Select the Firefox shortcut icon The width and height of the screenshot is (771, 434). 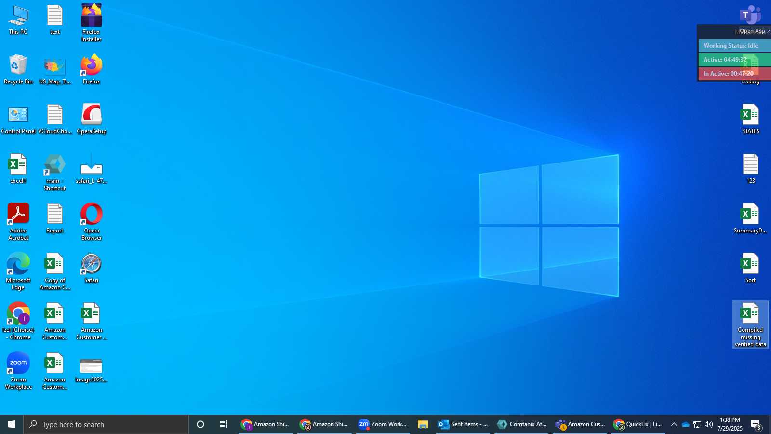coord(92,69)
